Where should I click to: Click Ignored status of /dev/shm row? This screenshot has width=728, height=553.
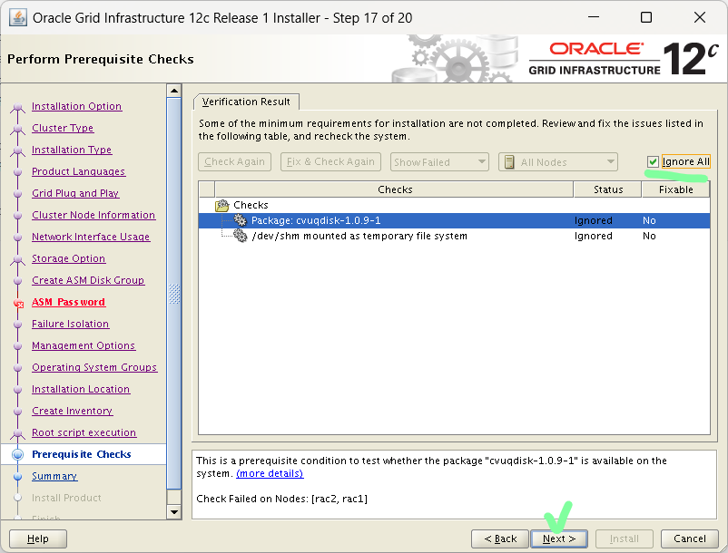click(x=594, y=236)
